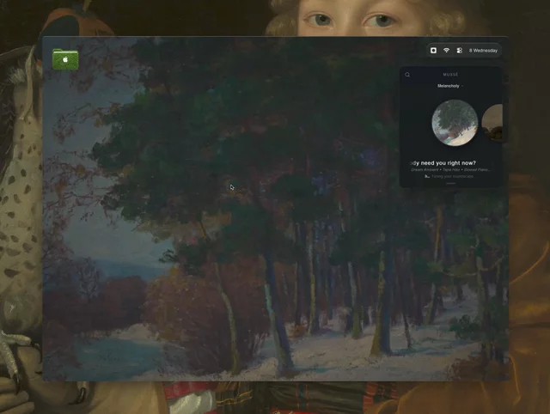This screenshot has height=414, width=550.
Task: Click the 'need you right now?' track title
Action: coord(443,163)
